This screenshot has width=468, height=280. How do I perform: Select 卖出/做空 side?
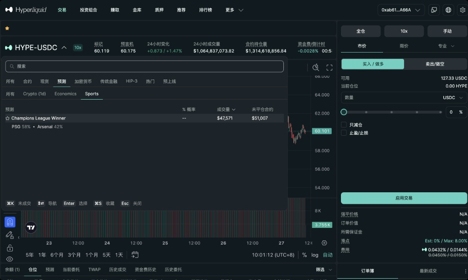tap(435, 64)
